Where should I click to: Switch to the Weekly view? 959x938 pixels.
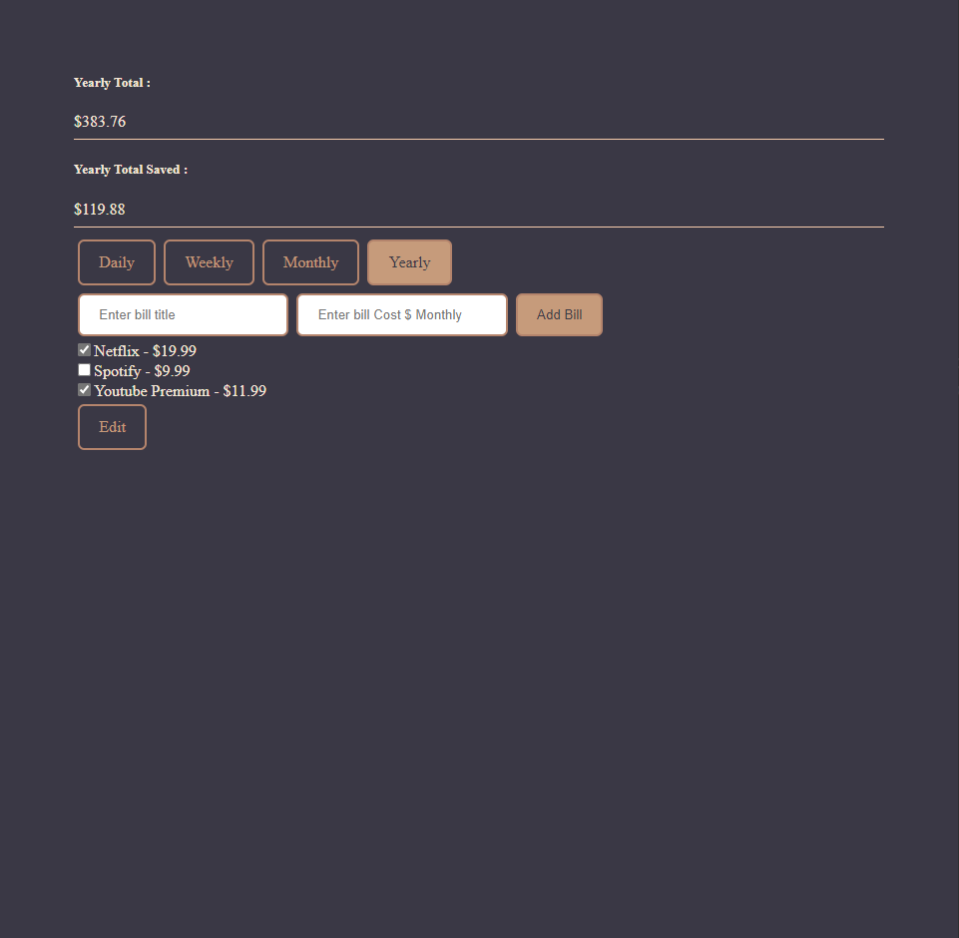coord(209,262)
